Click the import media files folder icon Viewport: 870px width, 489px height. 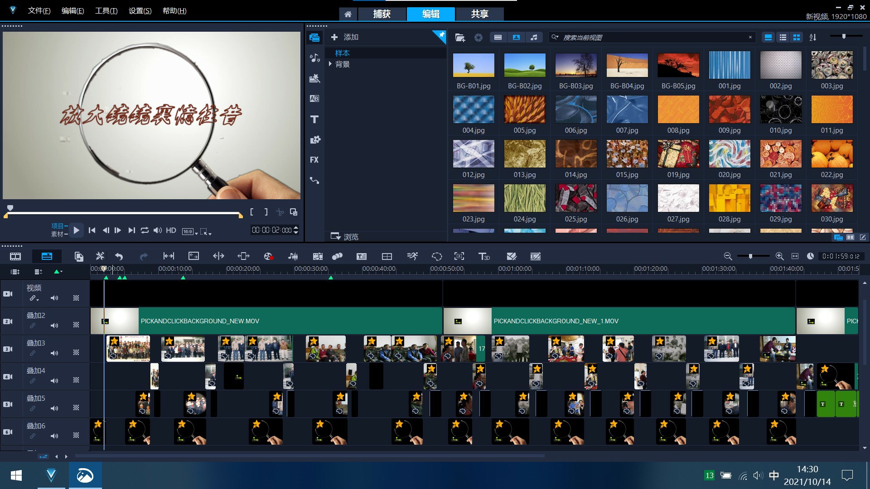tap(460, 38)
